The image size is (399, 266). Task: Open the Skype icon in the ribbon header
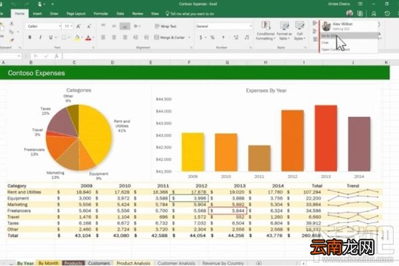click(x=360, y=13)
